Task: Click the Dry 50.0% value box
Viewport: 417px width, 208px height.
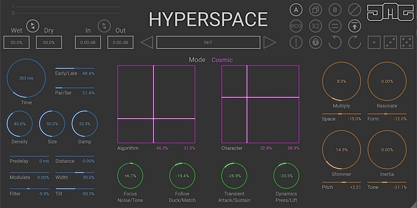Action: point(49,42)
